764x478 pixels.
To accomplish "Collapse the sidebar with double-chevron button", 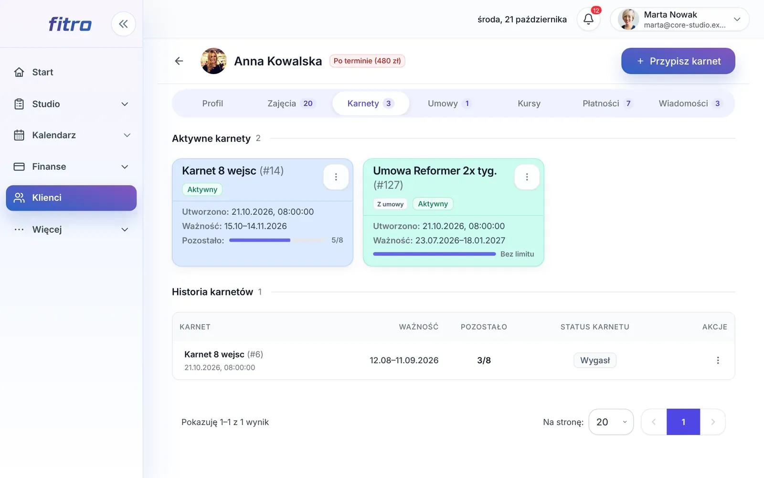I will 123,24.
